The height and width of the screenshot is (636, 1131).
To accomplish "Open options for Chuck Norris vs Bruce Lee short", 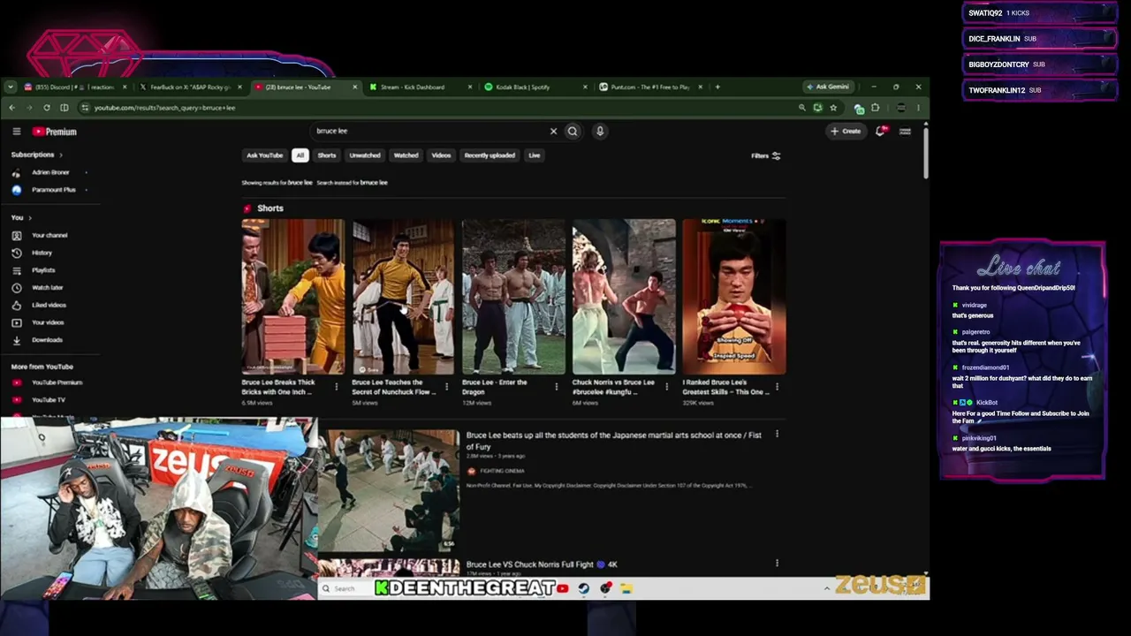I will pos(666,387).
